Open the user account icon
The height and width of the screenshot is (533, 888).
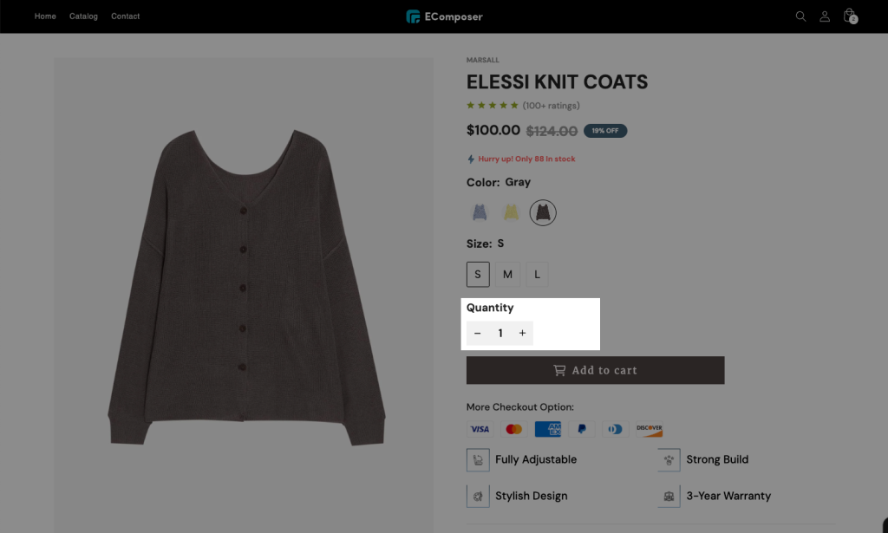(x=825, y=16)
